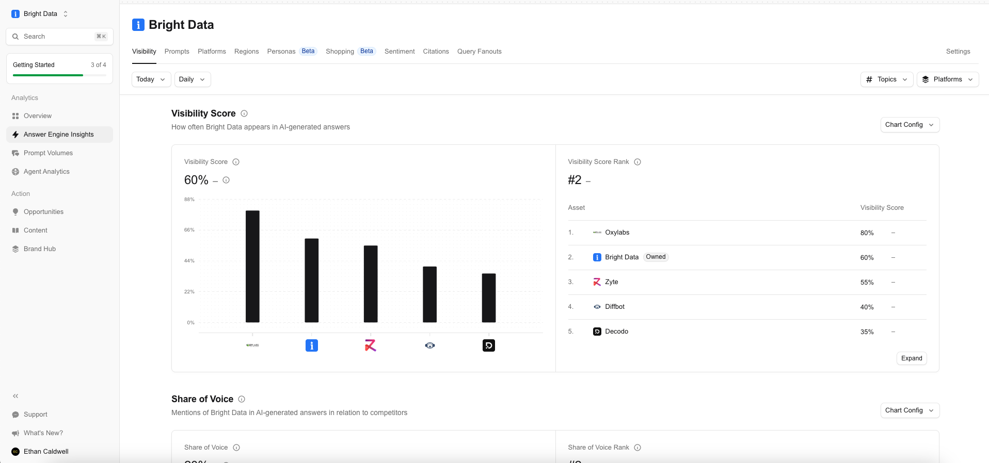Screen dimensions: 989x463
Task: Go to Agent Analytics page
Action: tap(59, 172)
